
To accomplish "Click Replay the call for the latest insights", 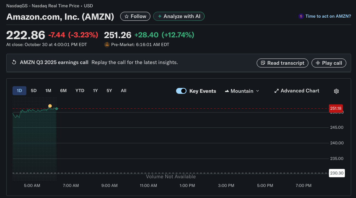I will click(x=135, y=62).
